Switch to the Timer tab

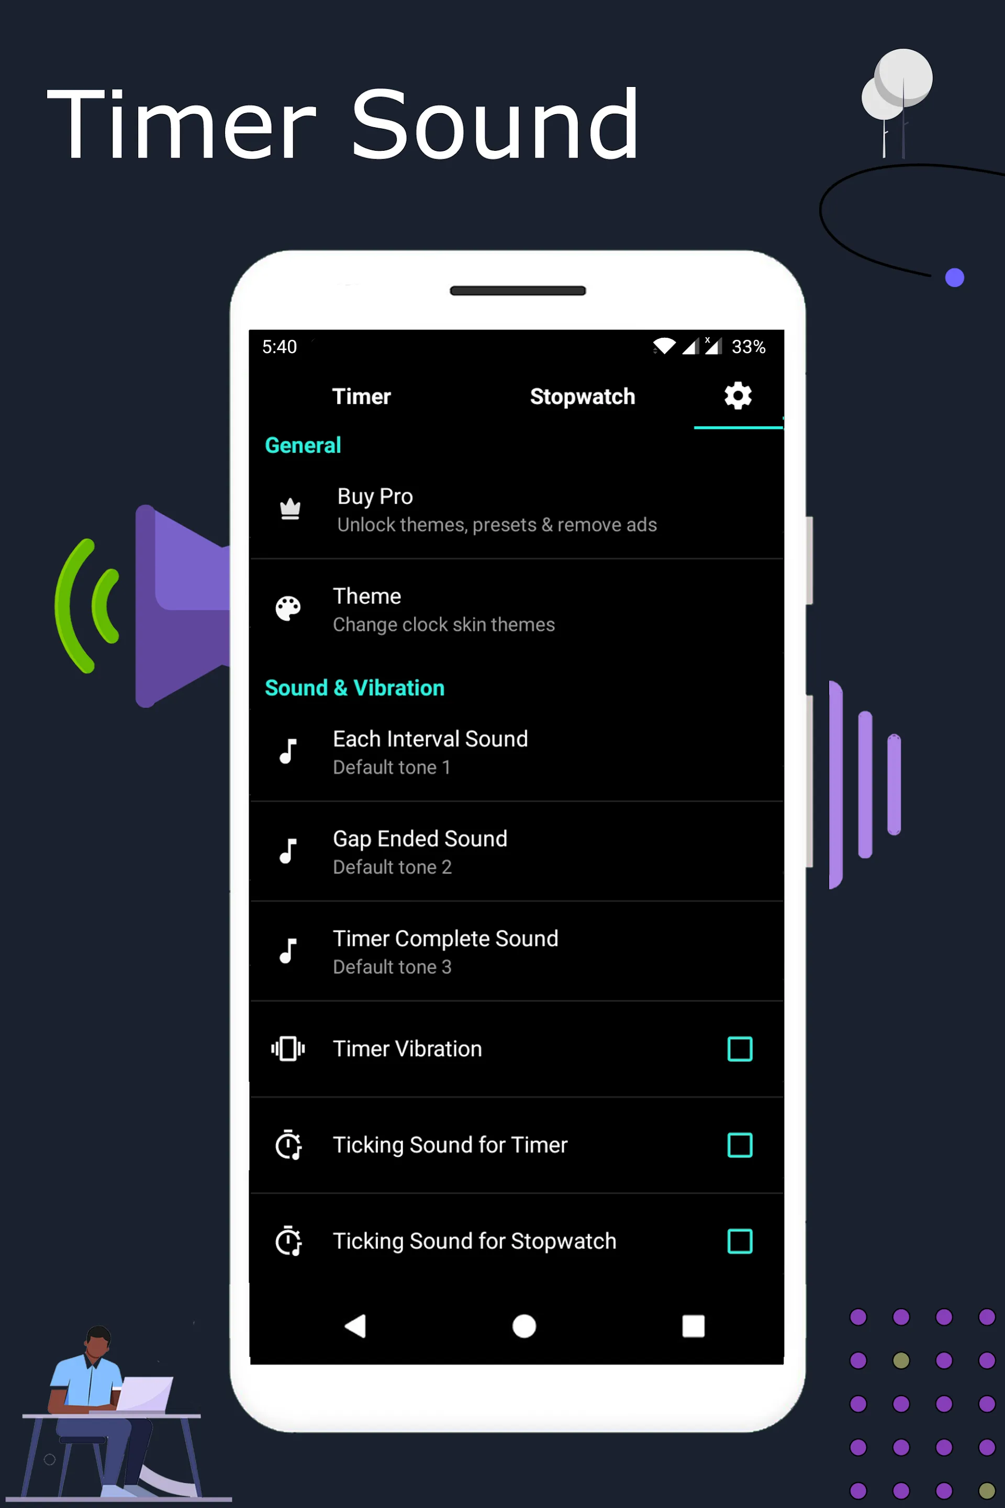(x=361, y=395)
